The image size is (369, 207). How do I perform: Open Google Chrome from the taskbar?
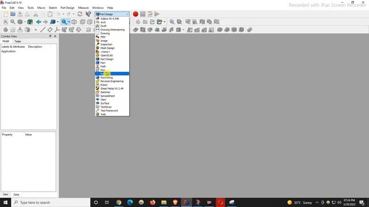pos(119,202)
